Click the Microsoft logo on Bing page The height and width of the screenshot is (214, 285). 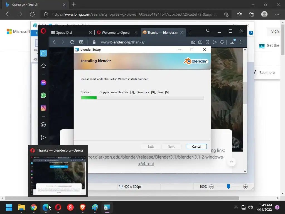(18, 31)
